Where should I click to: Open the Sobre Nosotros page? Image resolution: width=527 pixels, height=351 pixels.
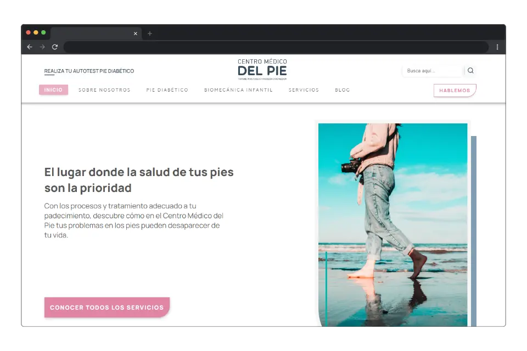click(x=104, y=90)
